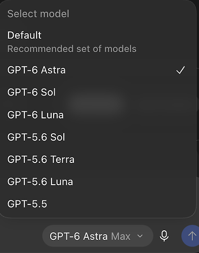199x253 pixels.
Task: Click the Select model header text
Action: coord(38,14)
